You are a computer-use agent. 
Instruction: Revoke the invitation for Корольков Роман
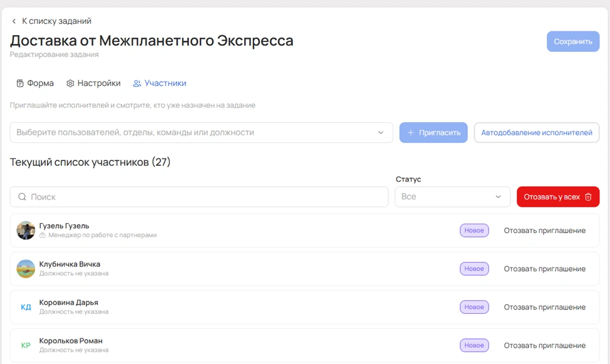[545, 345]
